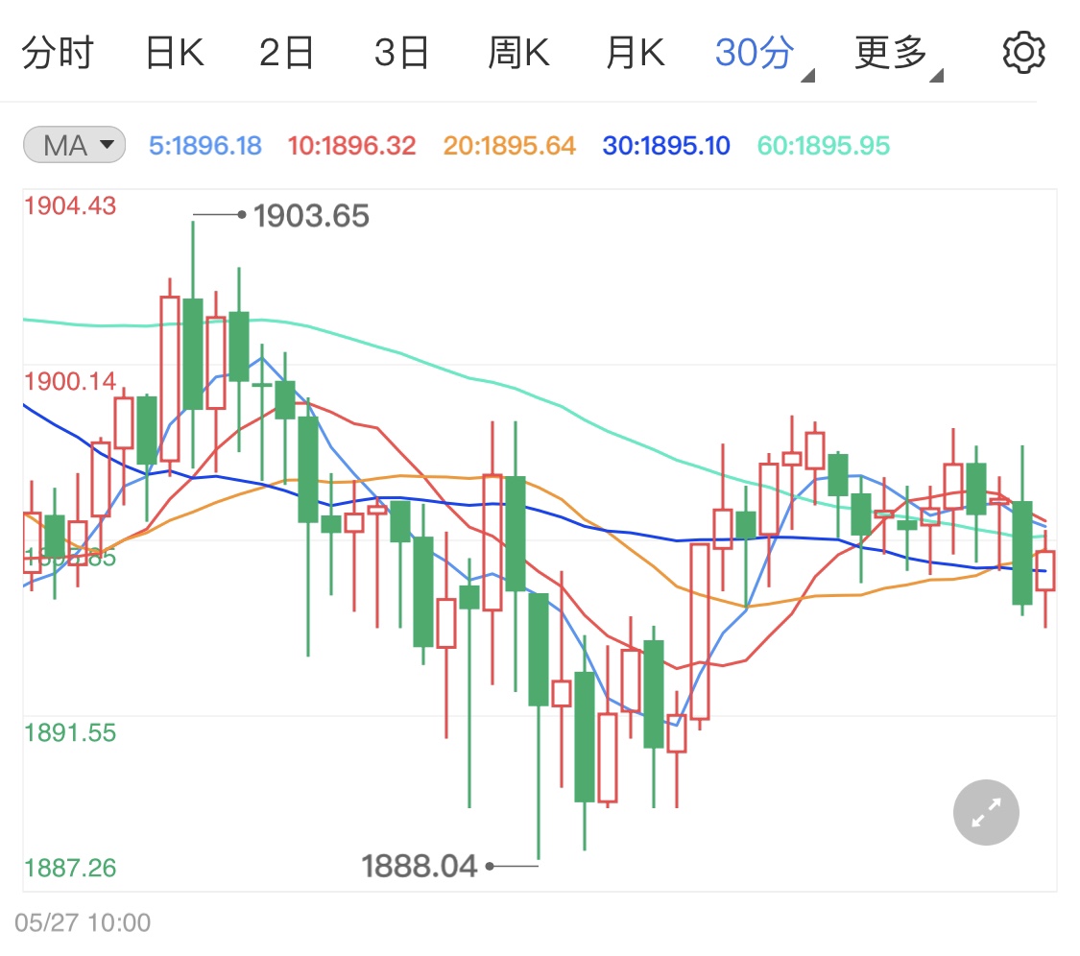Click the MA30 value 30:1895.10
The image size is (1080, 956).
click(666, 145)
